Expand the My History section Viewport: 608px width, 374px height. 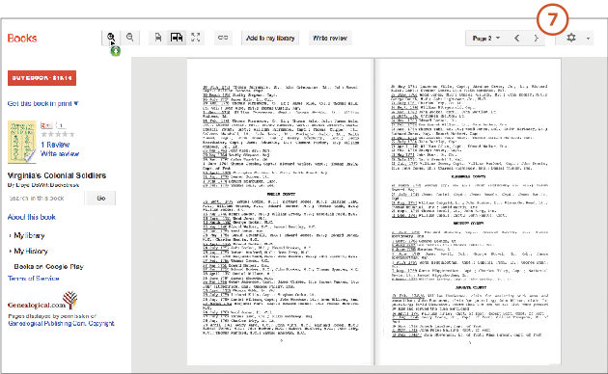point(29,251)
